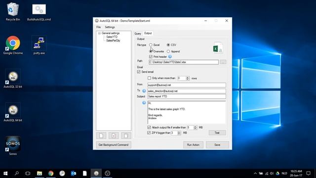Screen dimensions: 316x178
Task: Select the putty.exe desktop icon
Action: point(39,45)
